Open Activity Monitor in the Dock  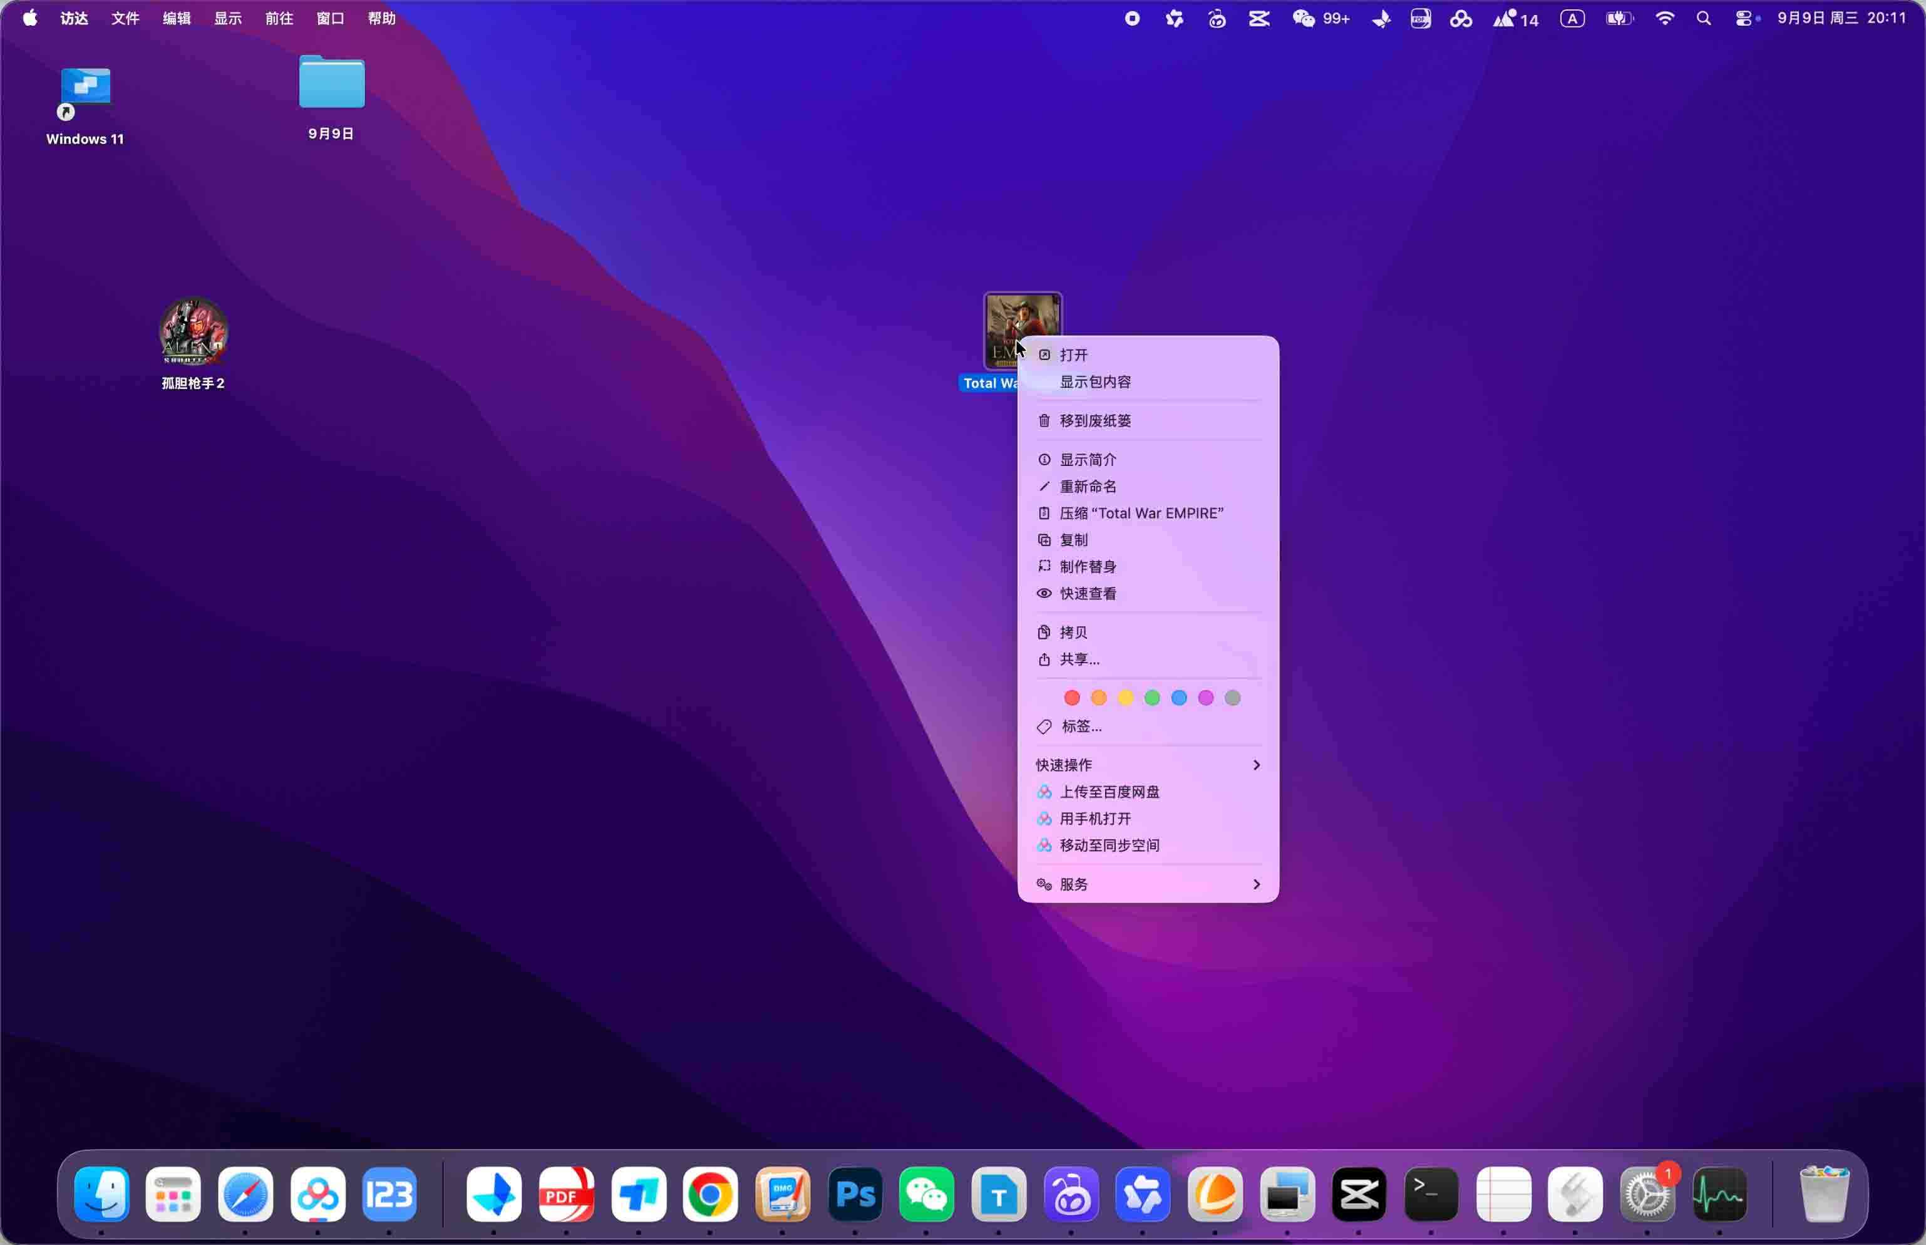tap(1719, 1194)
